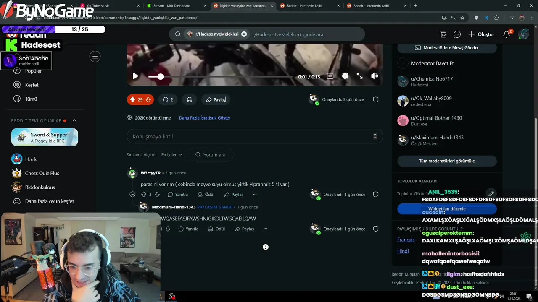Create a new post with Oluştur
Image resolution: width=538 pixels, height=302 pixels.
481,34
